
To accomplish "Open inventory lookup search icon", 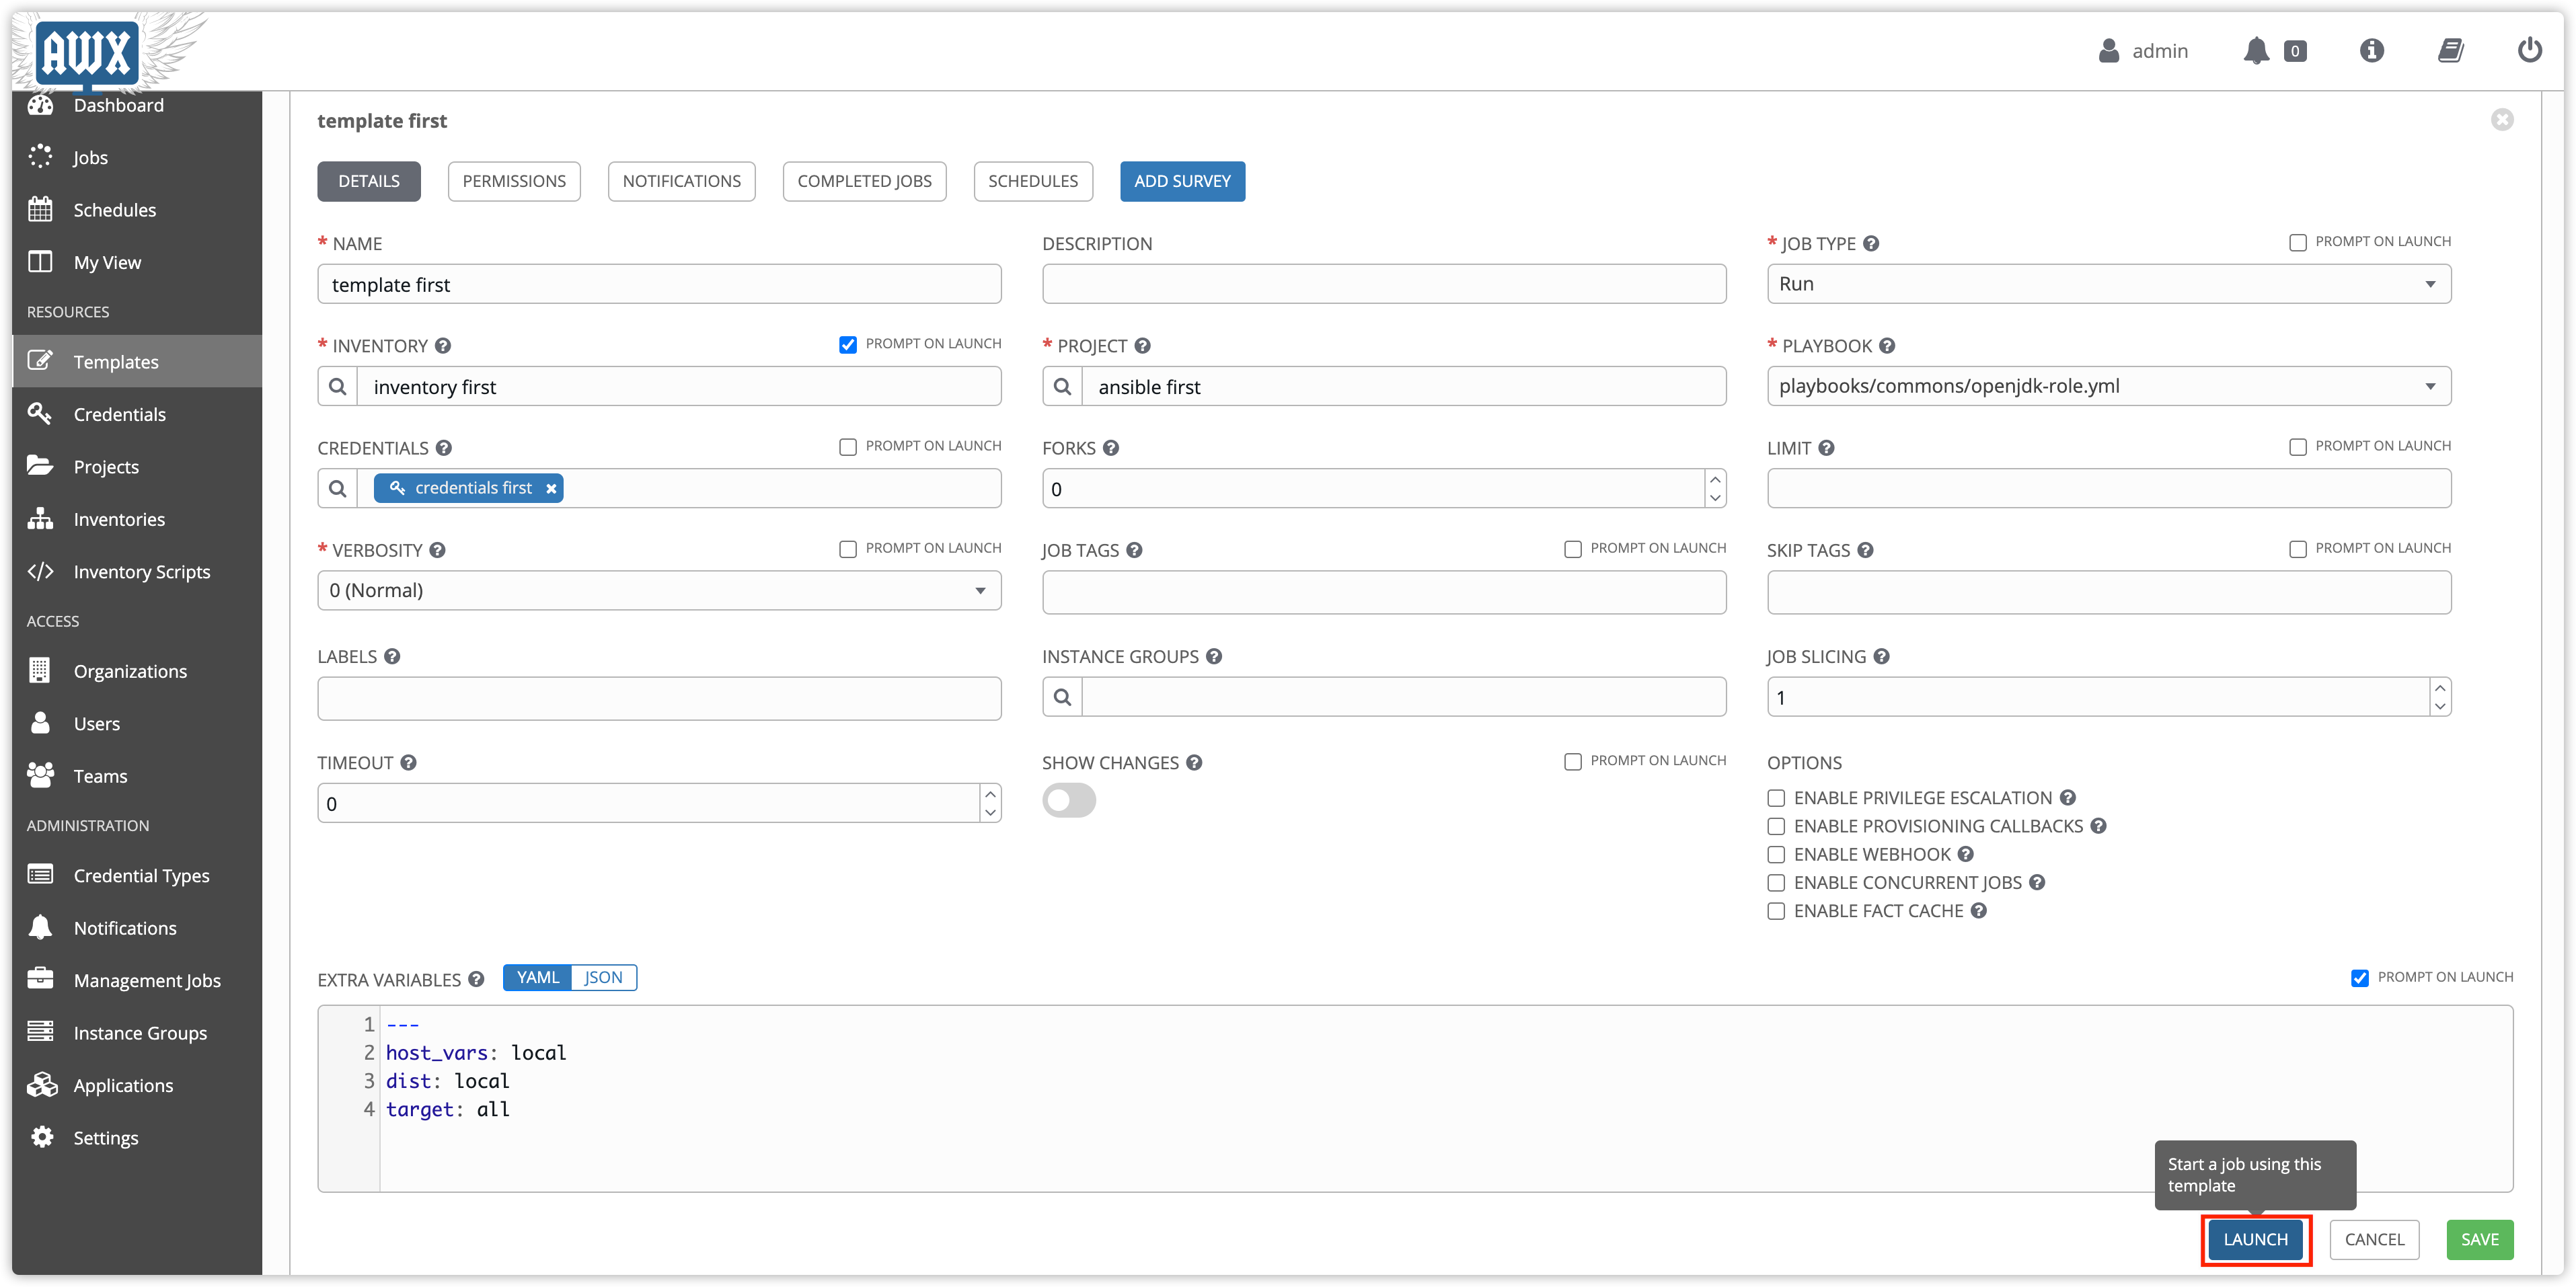I will point(338,386).
